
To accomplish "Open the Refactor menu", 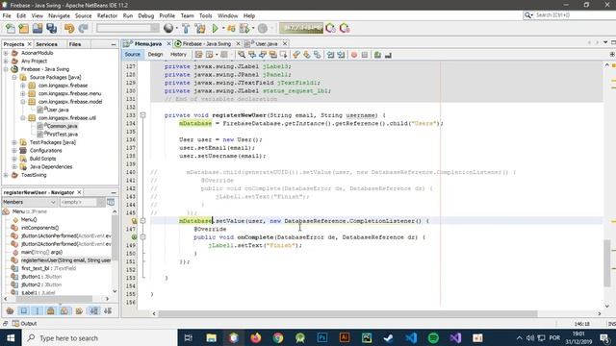I will coord(107,15).
